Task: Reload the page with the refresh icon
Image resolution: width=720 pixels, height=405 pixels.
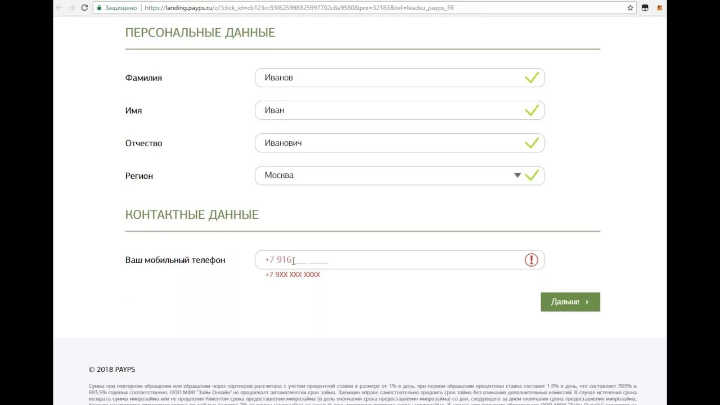Action: pos(84,8)
